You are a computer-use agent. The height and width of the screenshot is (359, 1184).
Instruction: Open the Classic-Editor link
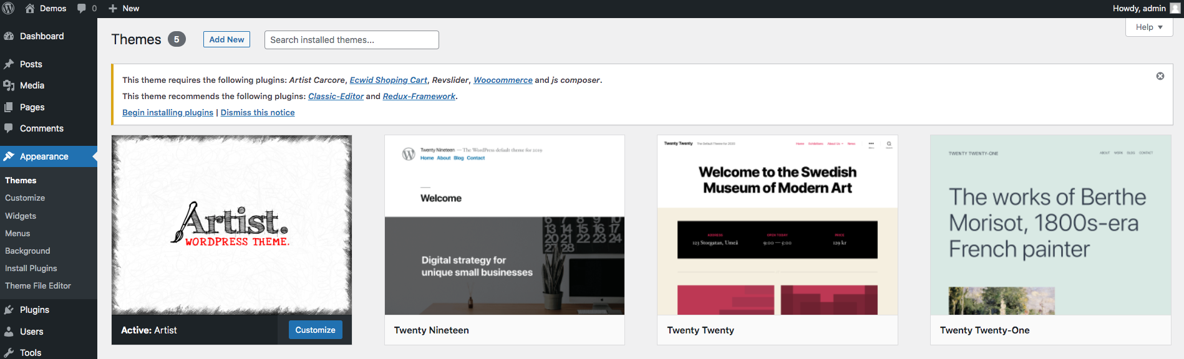point(336,96)
